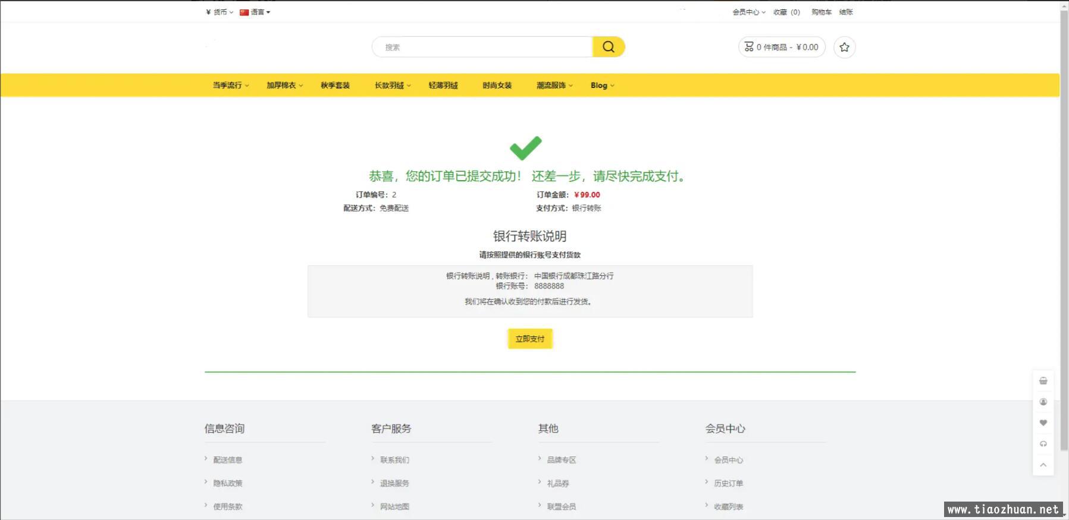Open the 轻薄羽绒 menu item
The image size is (1069, 520).
point(443,86)
